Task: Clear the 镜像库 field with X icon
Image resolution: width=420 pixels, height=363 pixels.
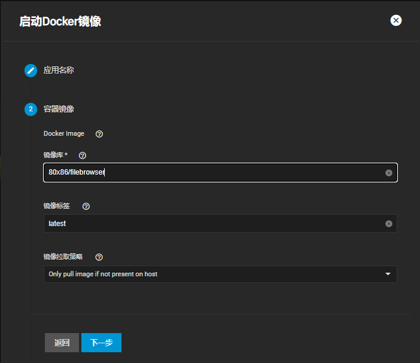Action: [x=389, y=173]
